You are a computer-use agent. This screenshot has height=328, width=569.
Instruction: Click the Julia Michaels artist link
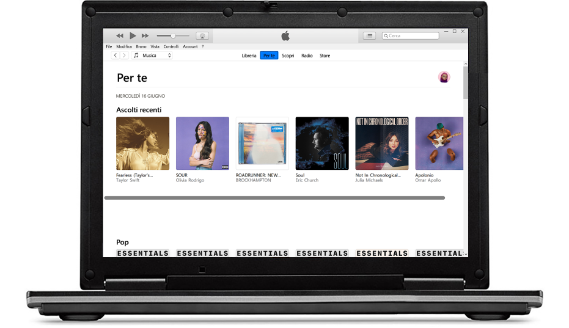tap(369, 180)
